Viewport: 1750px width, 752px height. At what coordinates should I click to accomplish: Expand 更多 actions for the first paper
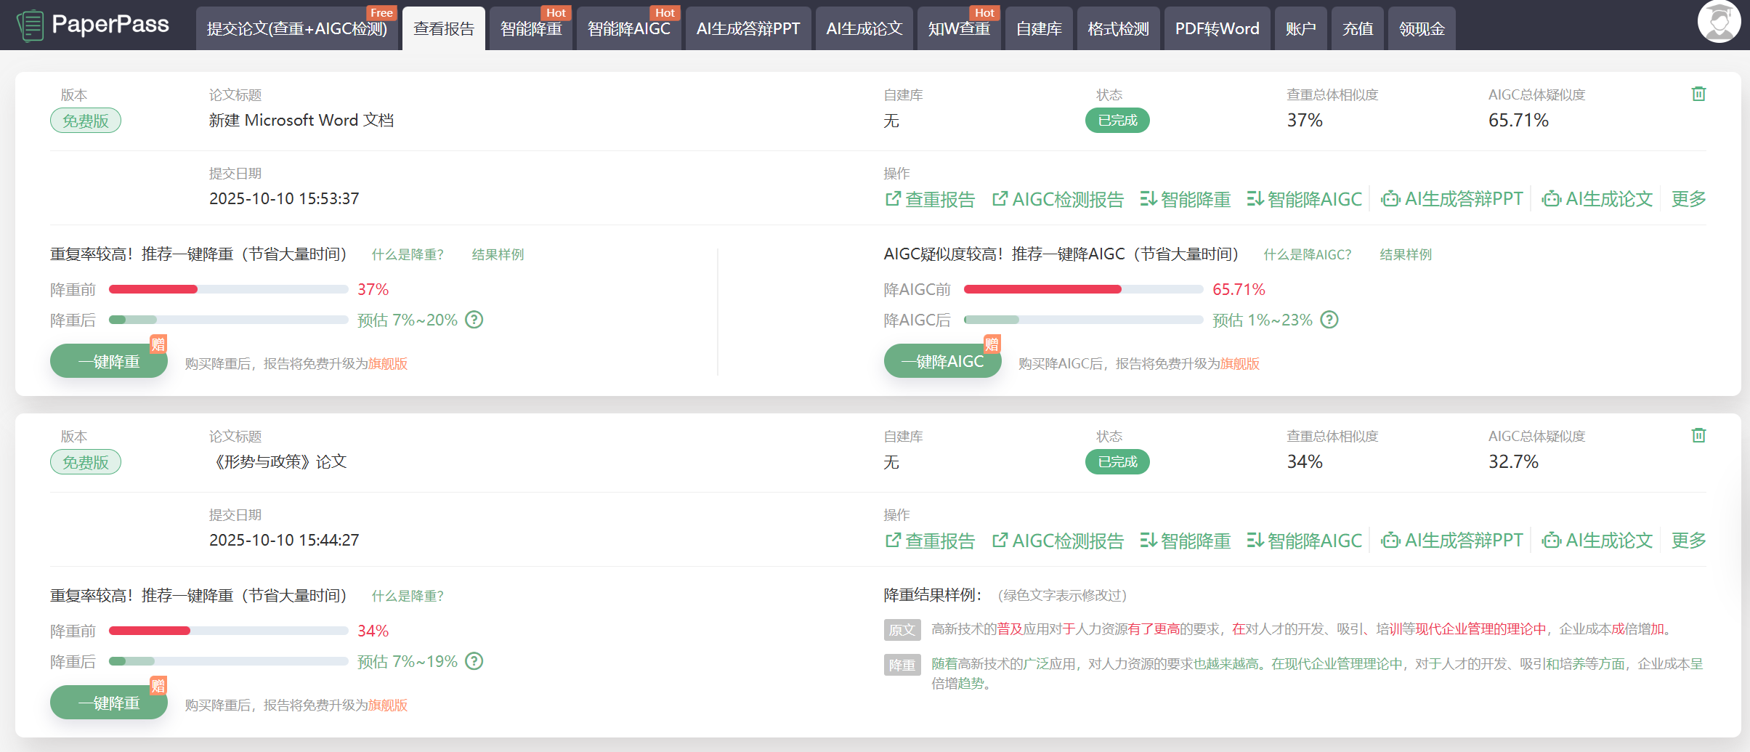[x=1688, y=199]
